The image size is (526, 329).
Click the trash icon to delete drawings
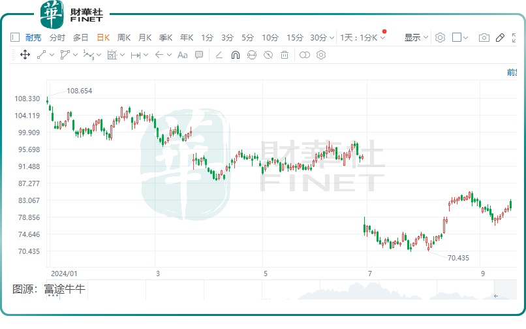[x=284, y=55]
